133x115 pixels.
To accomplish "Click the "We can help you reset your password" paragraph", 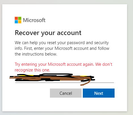I will (62, 48).
